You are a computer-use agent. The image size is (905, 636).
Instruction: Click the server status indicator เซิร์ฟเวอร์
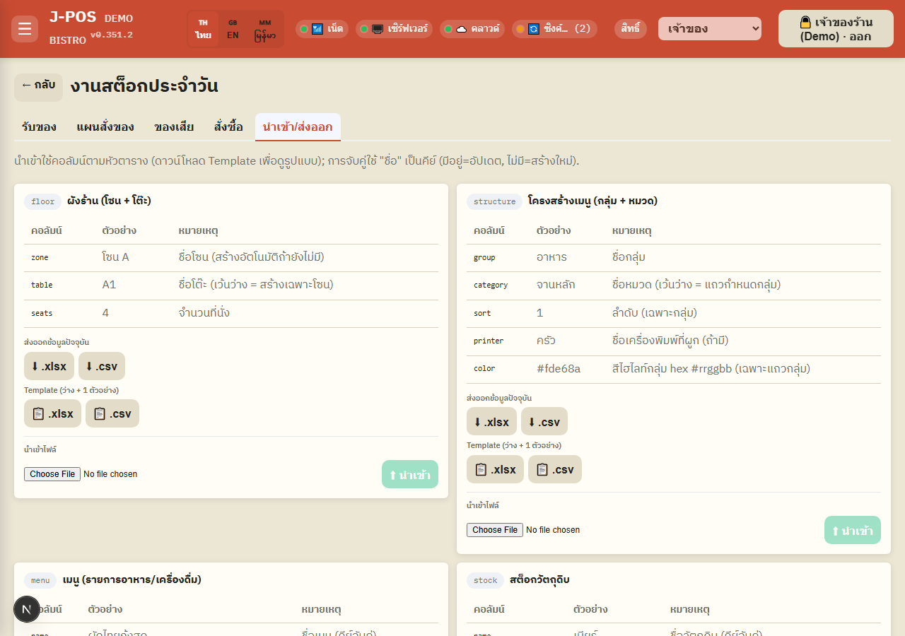[x=395, y=29]
